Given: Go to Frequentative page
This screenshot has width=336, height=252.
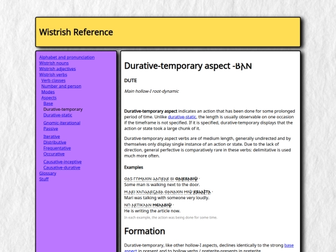Looking at the screenshot, I should point(57,148).
